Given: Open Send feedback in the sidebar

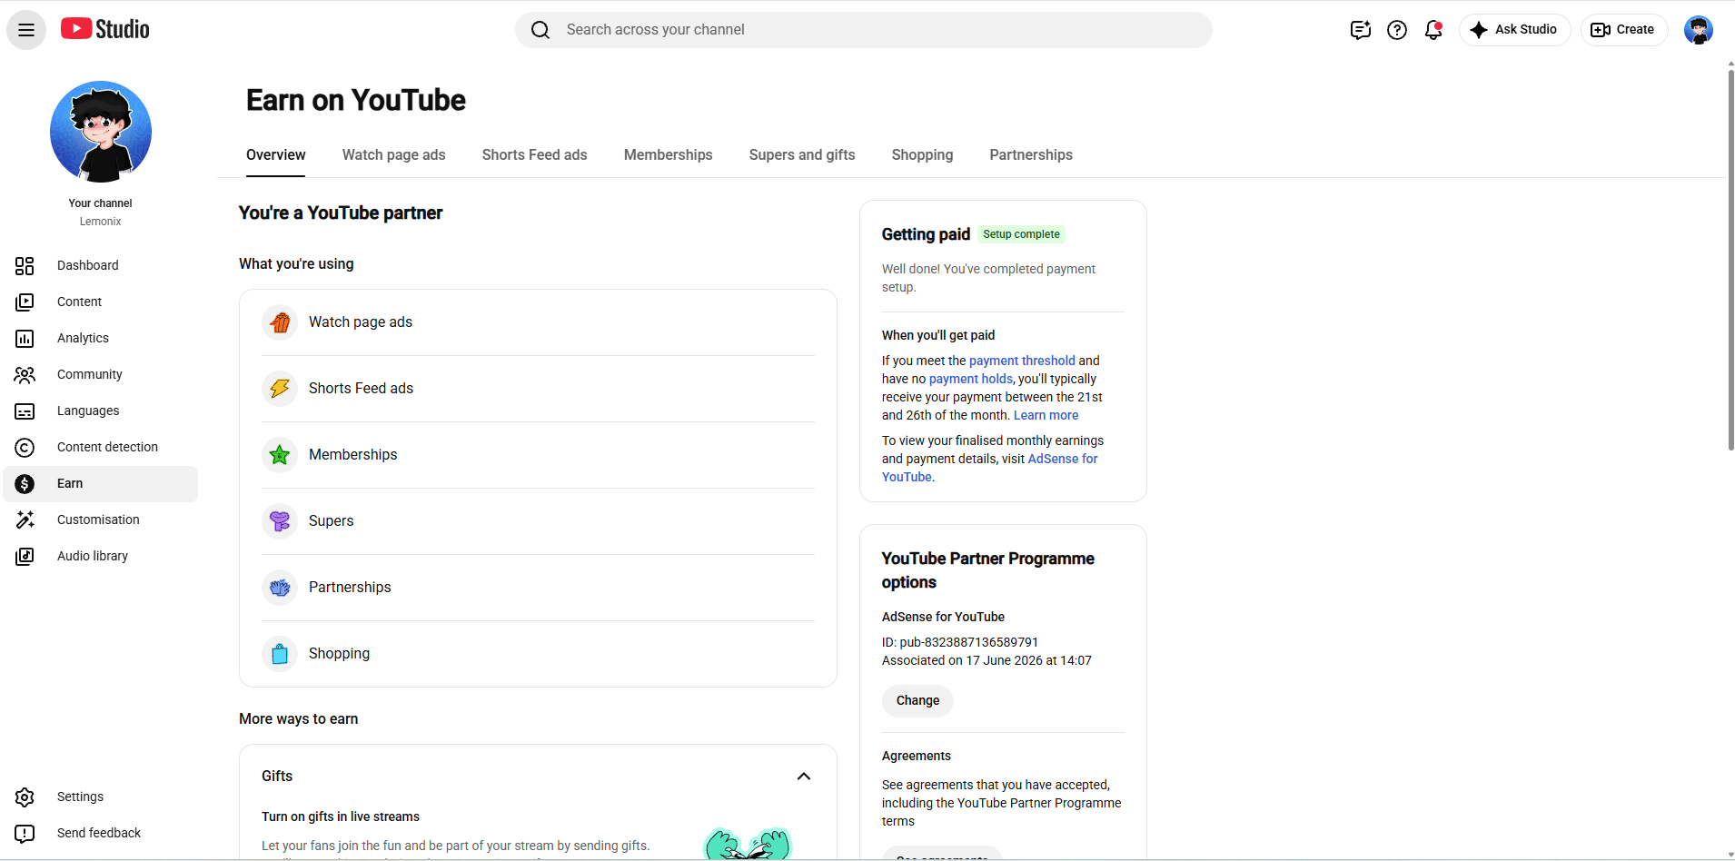Looking at the screenshot, I should pos(99,833).
